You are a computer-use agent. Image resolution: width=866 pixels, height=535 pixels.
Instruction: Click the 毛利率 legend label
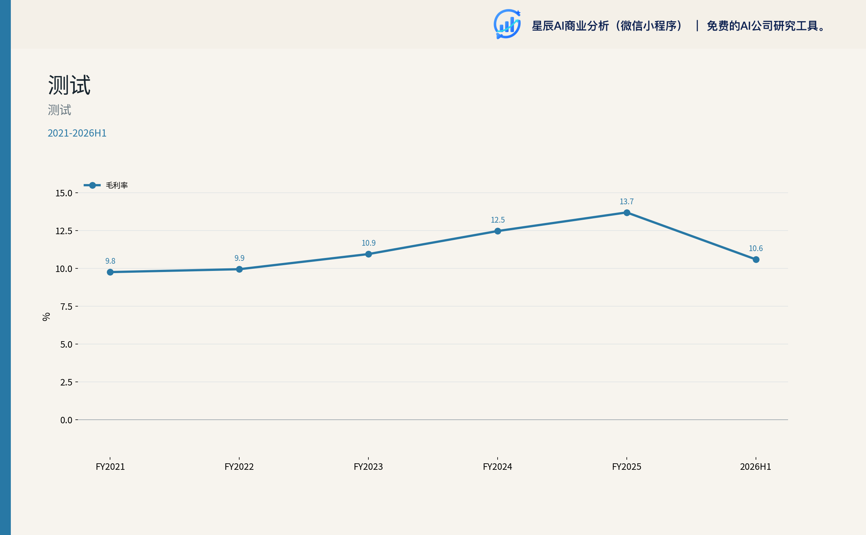click(x=117, y=185)
